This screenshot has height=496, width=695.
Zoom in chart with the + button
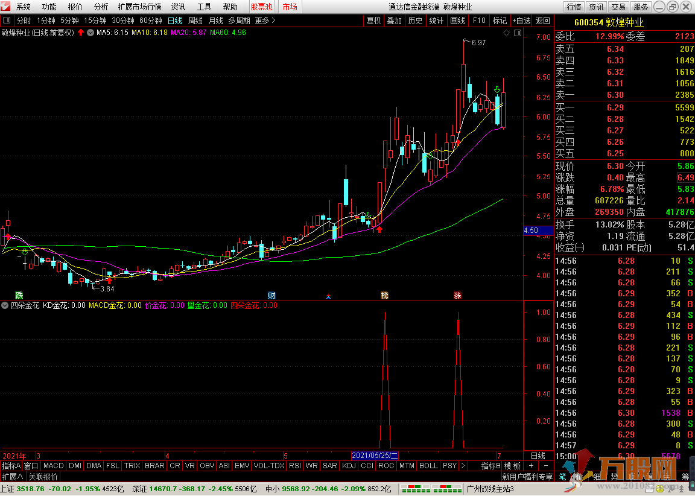[531, 465]
